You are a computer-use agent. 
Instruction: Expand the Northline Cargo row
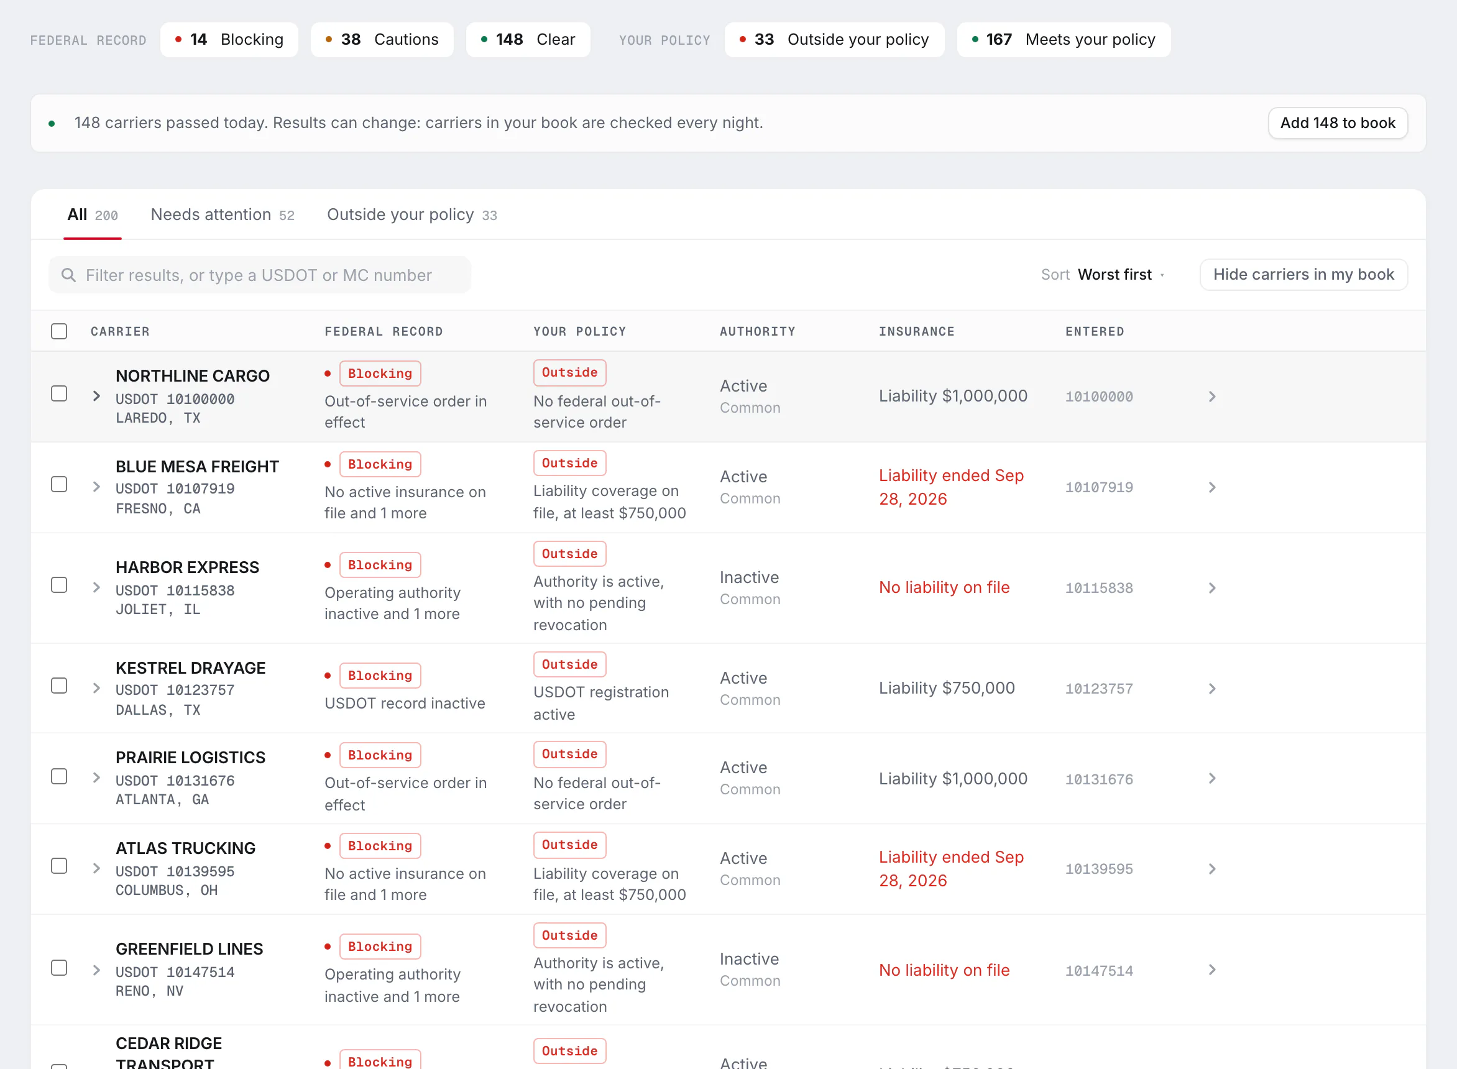pyautogui.click(x=96, y=395)
